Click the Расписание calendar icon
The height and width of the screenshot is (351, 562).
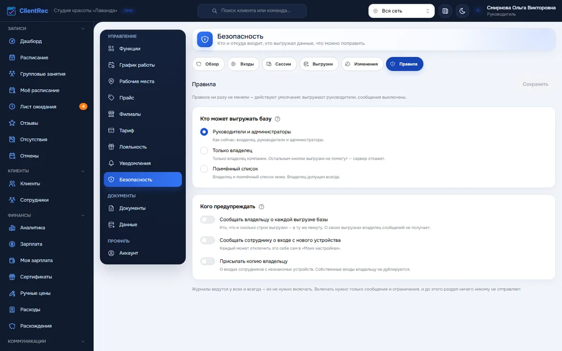coord(12,58)
